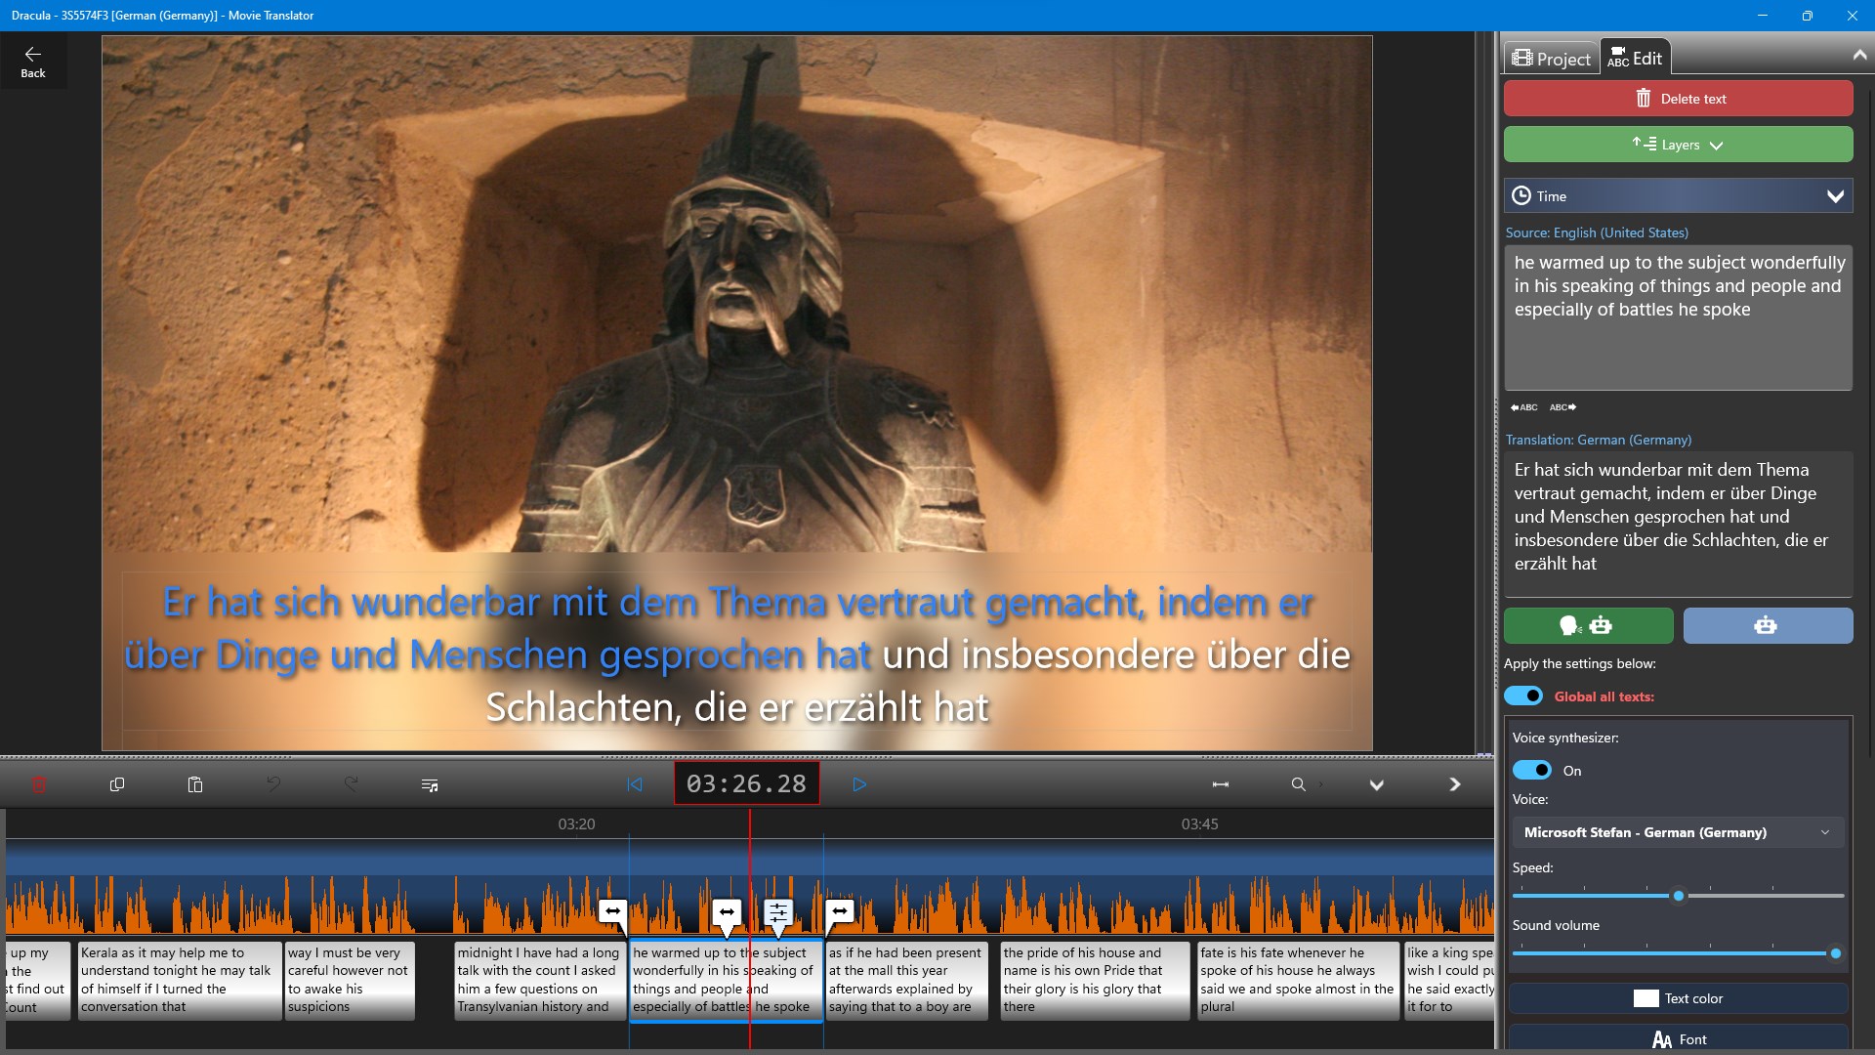Image resolution: width=1875 pixels, height=1055 pixels.
Task: Click the redo arrow icon
Action: click(x=352, y=784)
